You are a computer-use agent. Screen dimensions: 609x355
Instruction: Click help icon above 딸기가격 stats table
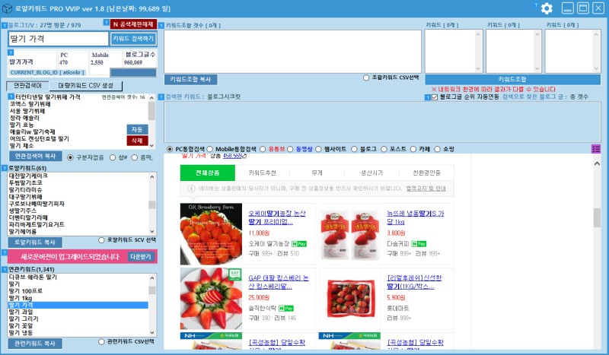click(x=11, y=52)
